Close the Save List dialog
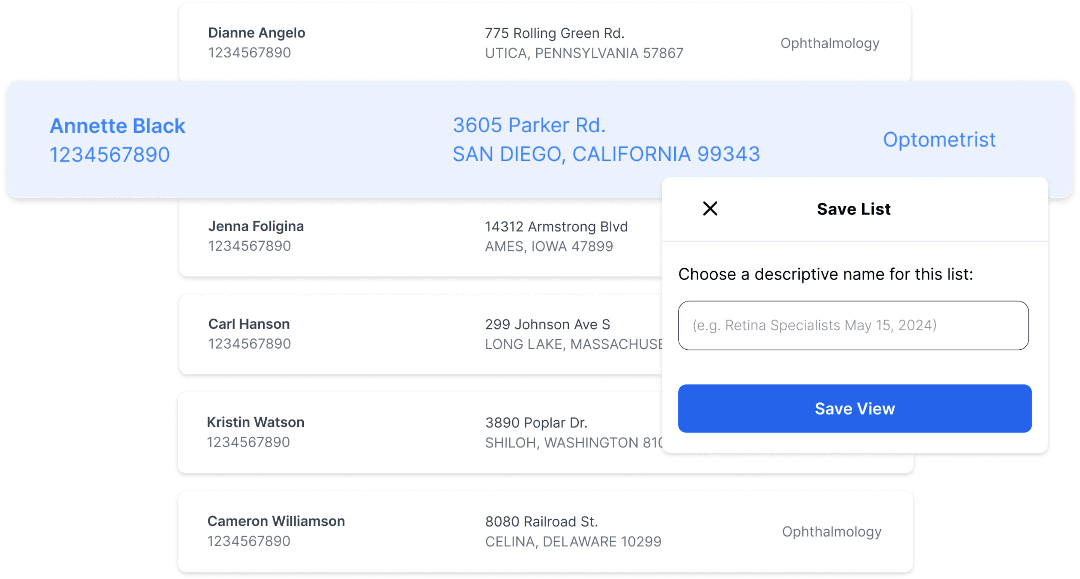The image size is (1080, 579). coord(710,208)
